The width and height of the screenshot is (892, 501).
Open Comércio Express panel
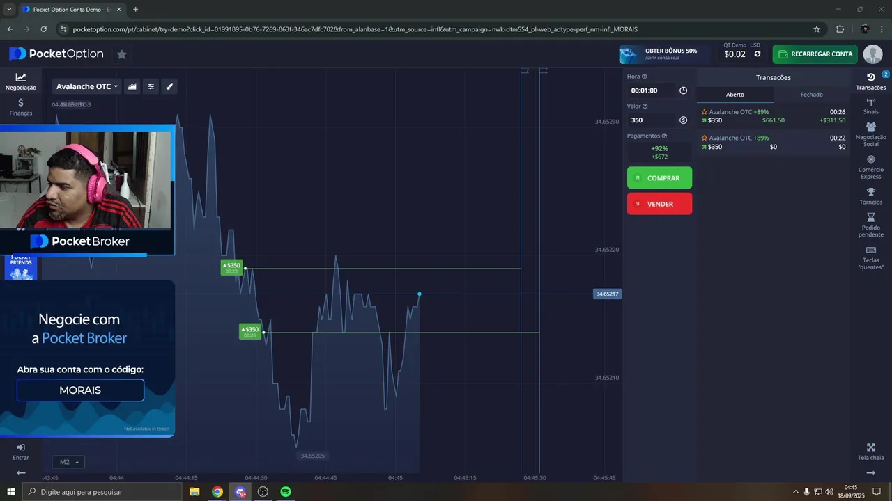coord(871,167)
